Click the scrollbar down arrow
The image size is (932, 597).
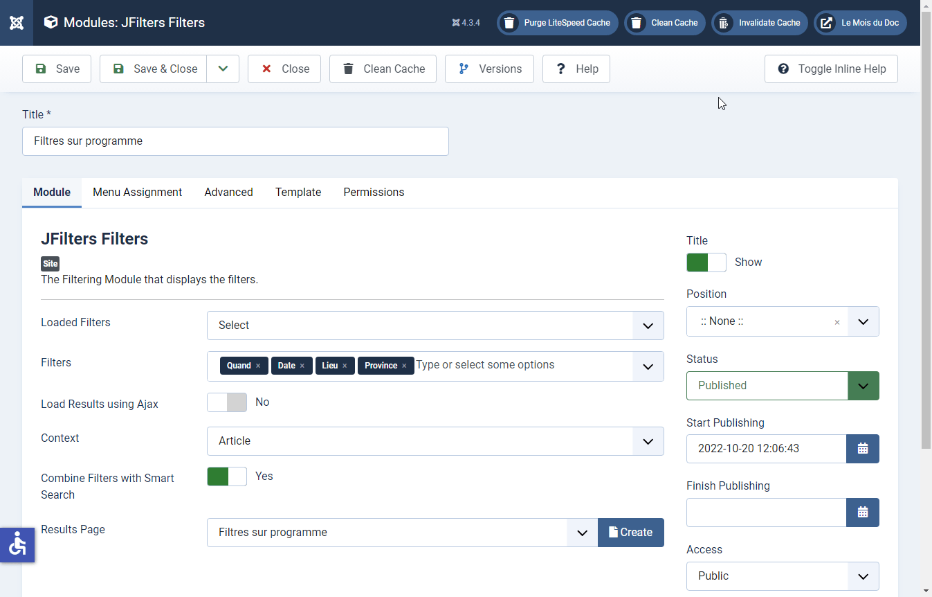click(926, 591)
